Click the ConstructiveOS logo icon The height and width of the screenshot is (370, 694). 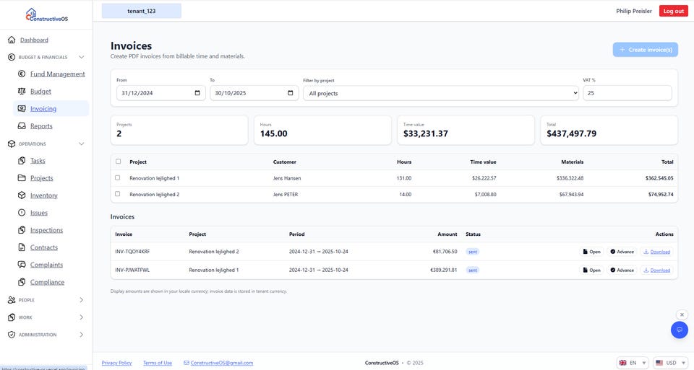click(x=30, y=13)
